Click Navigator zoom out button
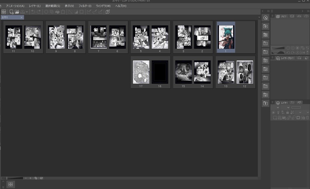 click(288, 48)
